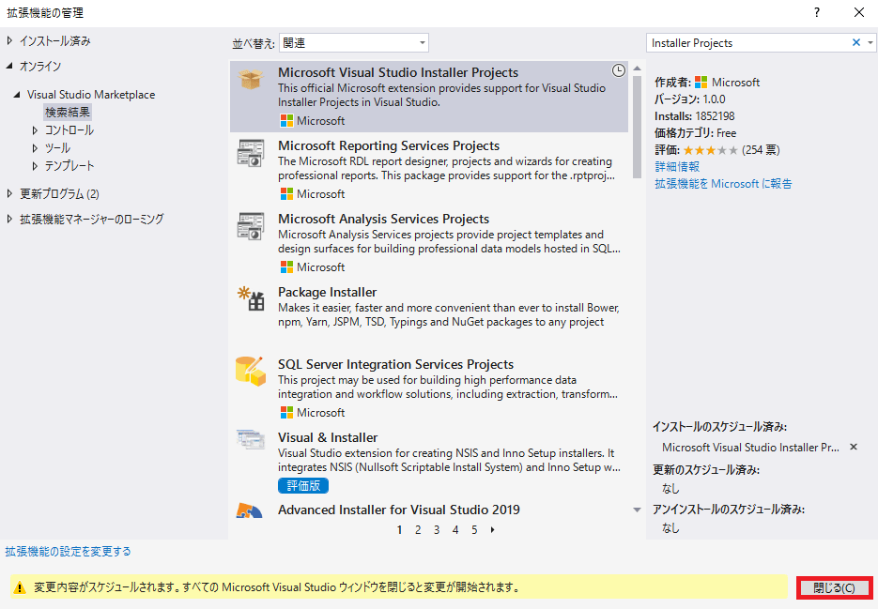878x609 pixels.
Task: Click the Microsoft logo under Analysis Services Projects
Action: coord(286,267)
